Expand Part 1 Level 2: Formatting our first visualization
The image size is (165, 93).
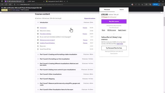pyautogui.click(x=65, y=59)
